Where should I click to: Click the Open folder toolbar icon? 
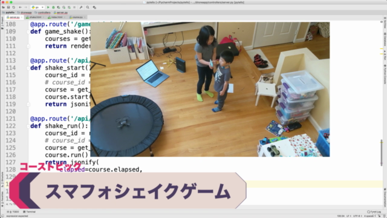[3, 7]
